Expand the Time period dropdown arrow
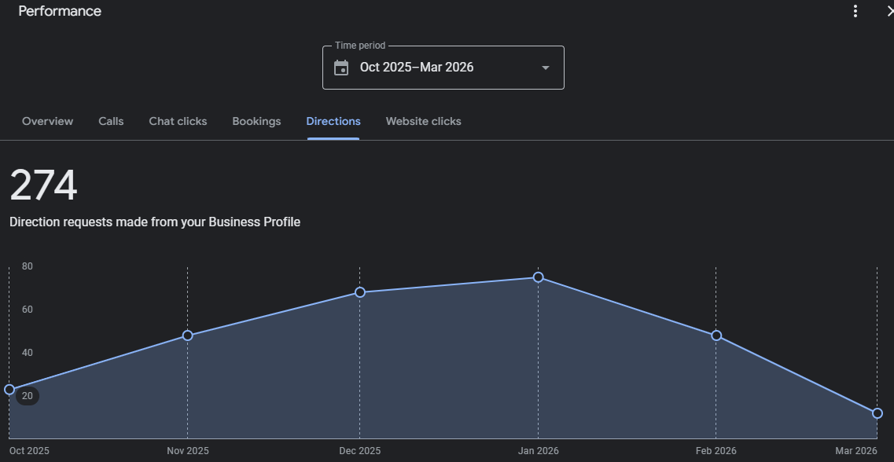This screenshot has height=462, width=894. coord(546,68)
